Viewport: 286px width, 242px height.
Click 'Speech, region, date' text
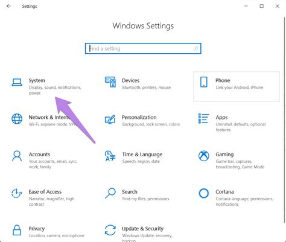(141, 161)
